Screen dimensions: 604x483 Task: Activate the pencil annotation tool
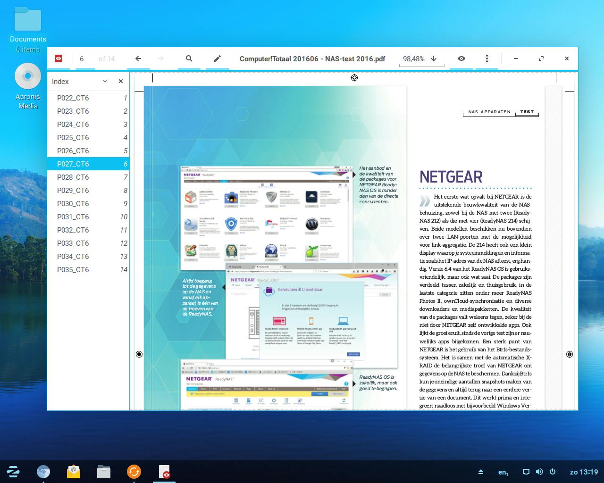(x=217, y=58)
